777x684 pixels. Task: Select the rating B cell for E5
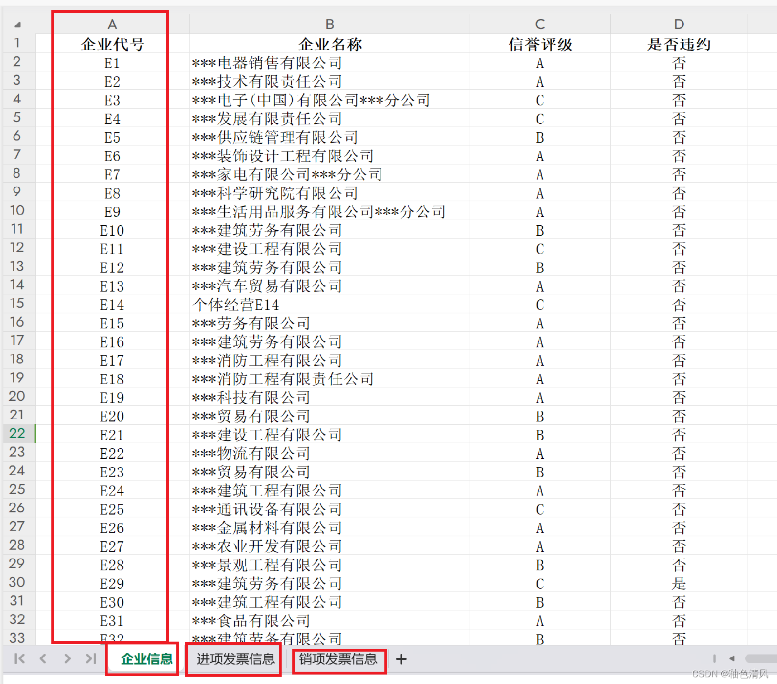pyautogui.click(x=540, y=137)
